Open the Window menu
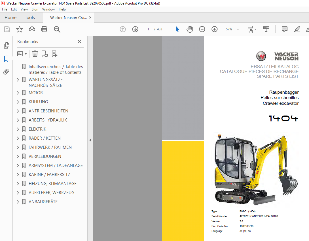The height and width of the screenshot is (241, 309). coord(48,9)
